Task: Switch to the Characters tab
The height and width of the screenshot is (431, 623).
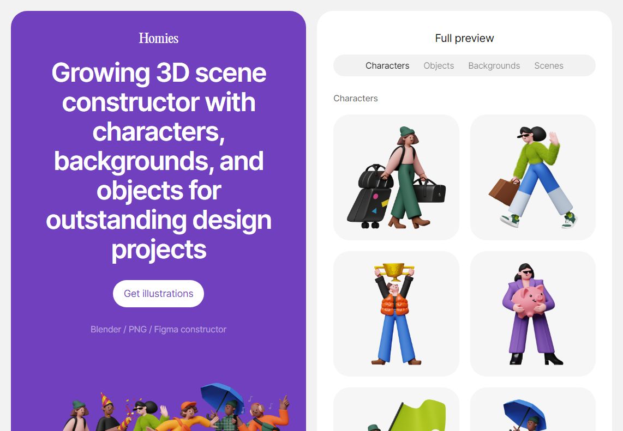Action: (x=387, y=65)
